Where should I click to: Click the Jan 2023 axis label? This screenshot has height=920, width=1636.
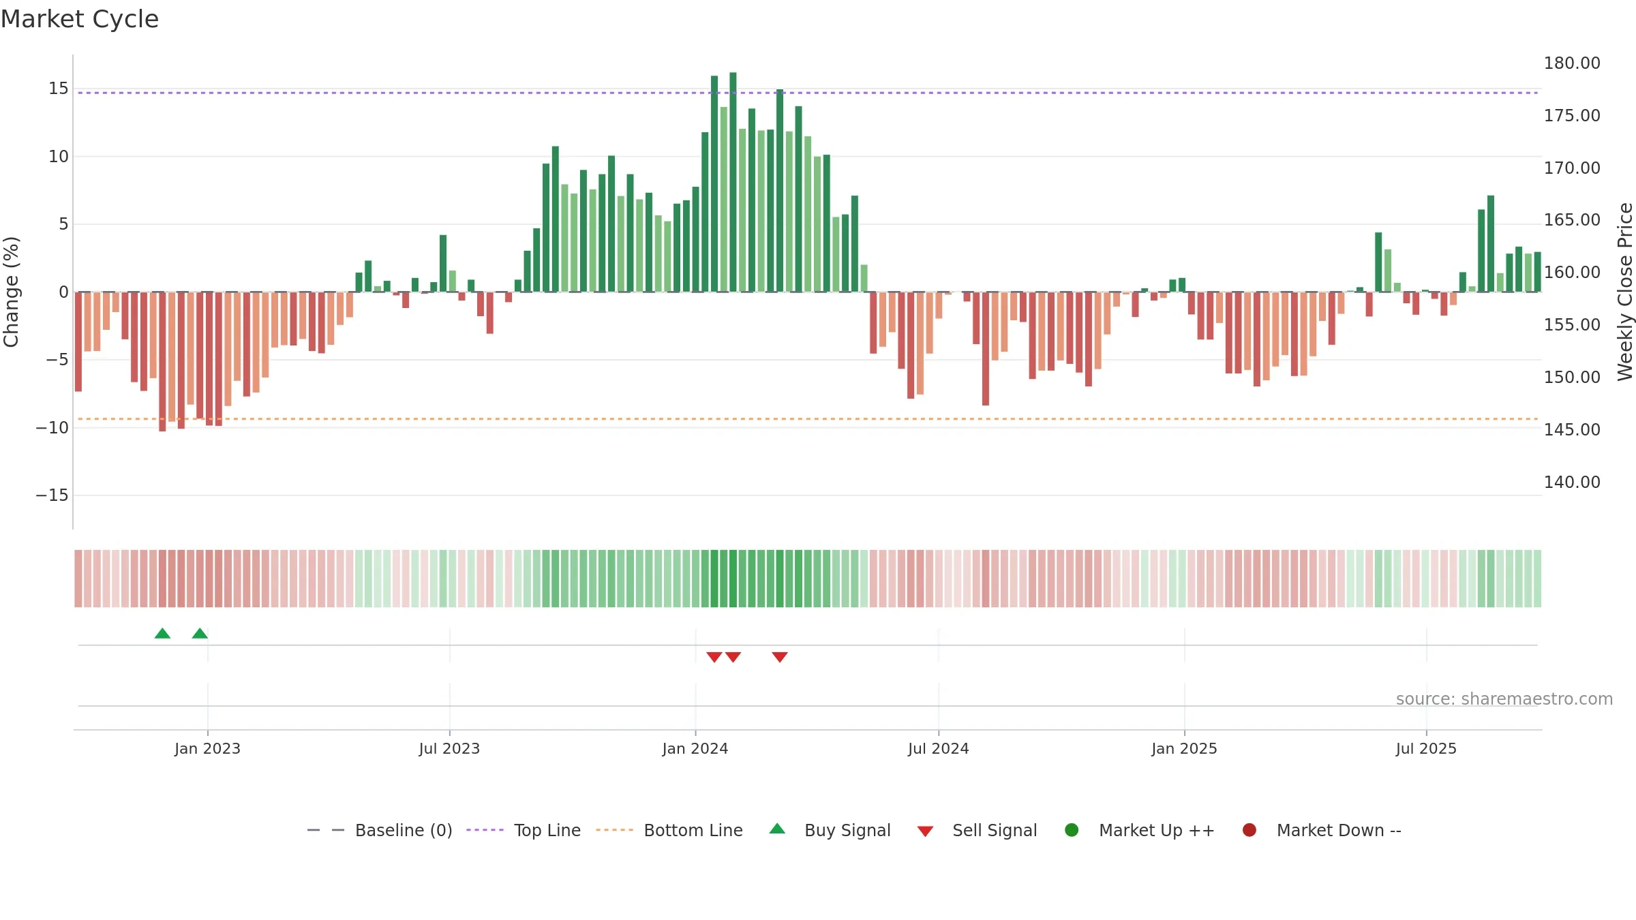[x=207, y=748]
